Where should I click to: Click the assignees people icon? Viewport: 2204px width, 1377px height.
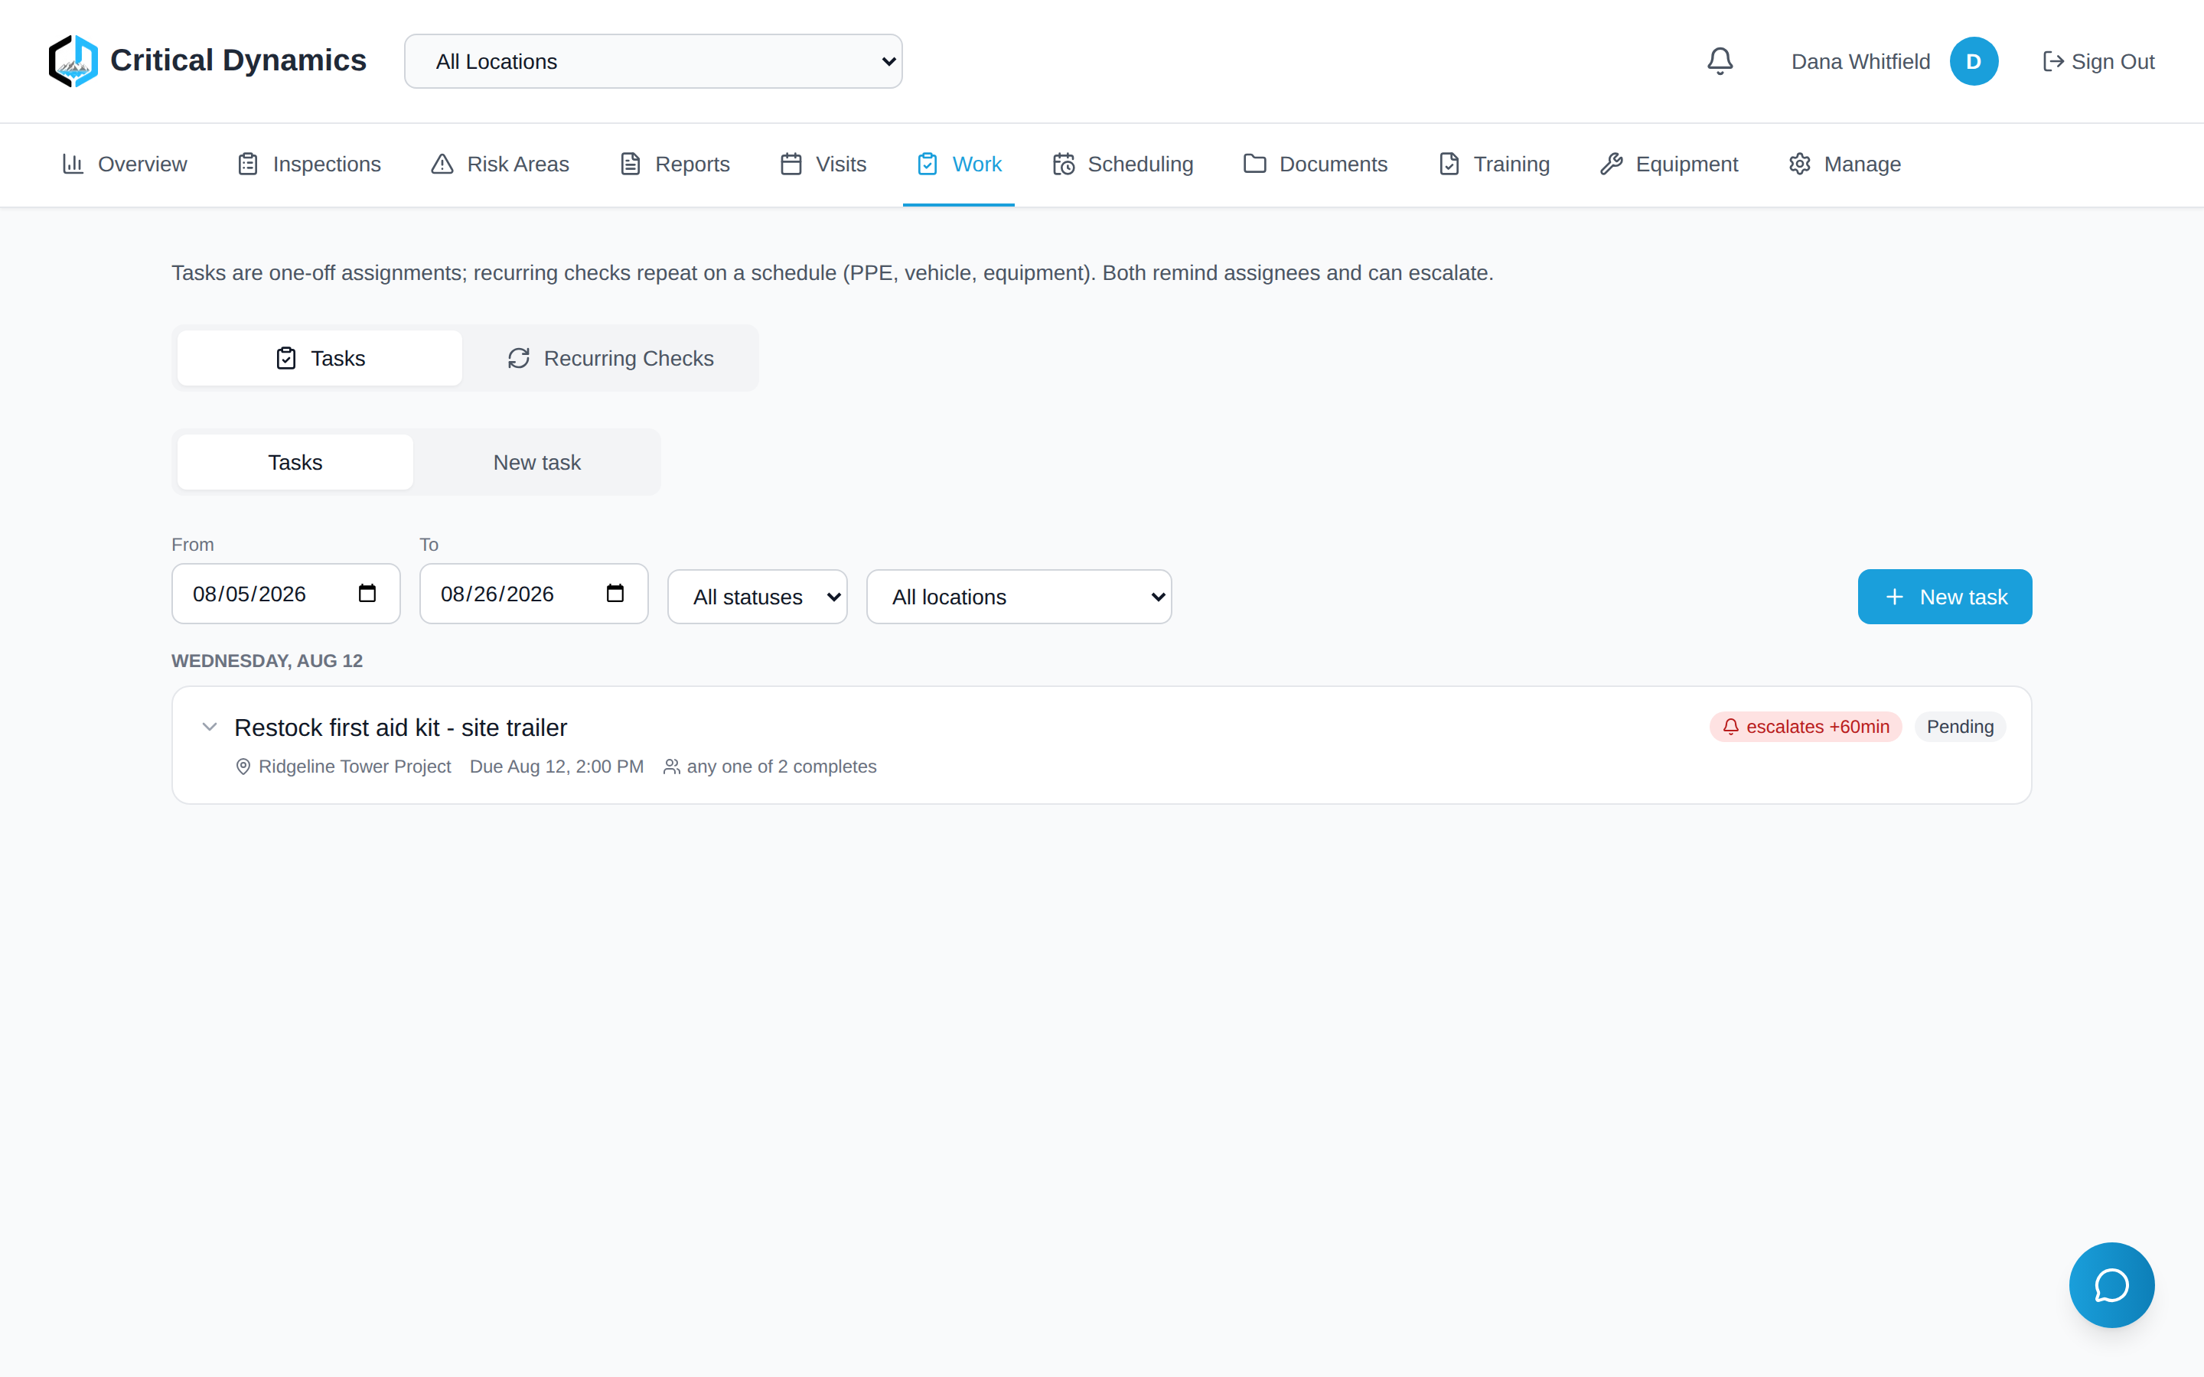[671, 767]
